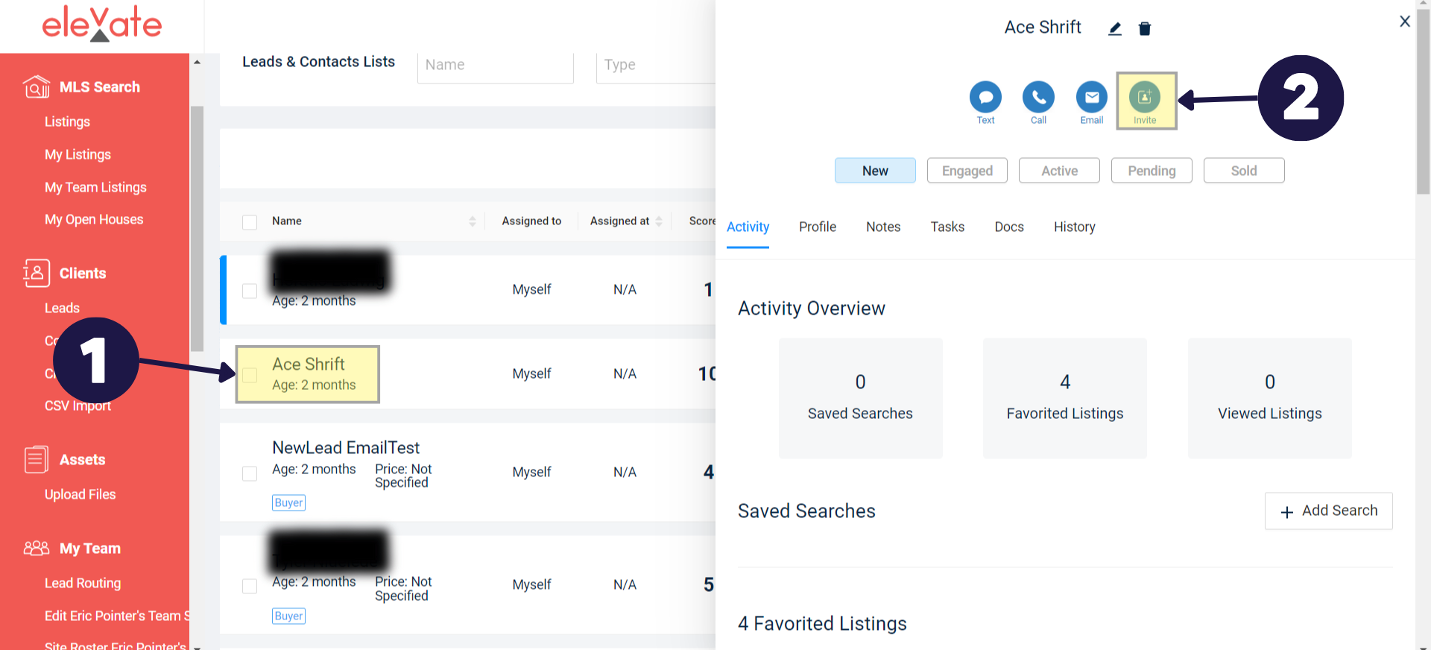Viewport: 1431px width, 650px height.
Task: Check the last redacted lead's checkbox
Action: click(250, 586)
